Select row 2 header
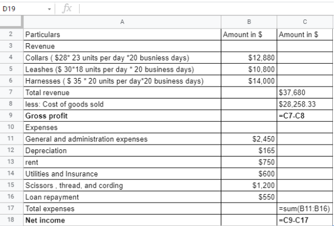334x226 pixels. tap(11, 34)
